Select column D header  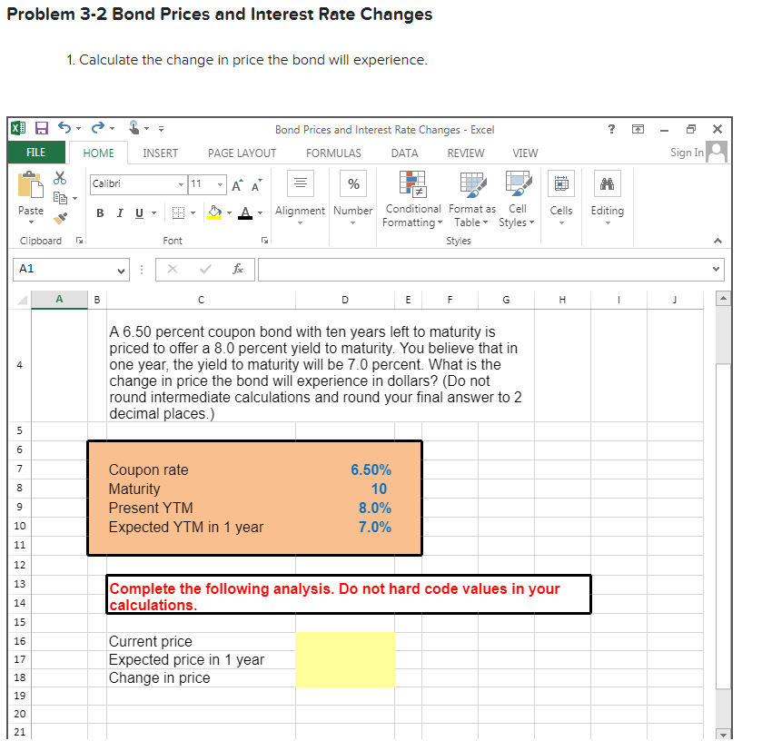[x=345, y=300]
